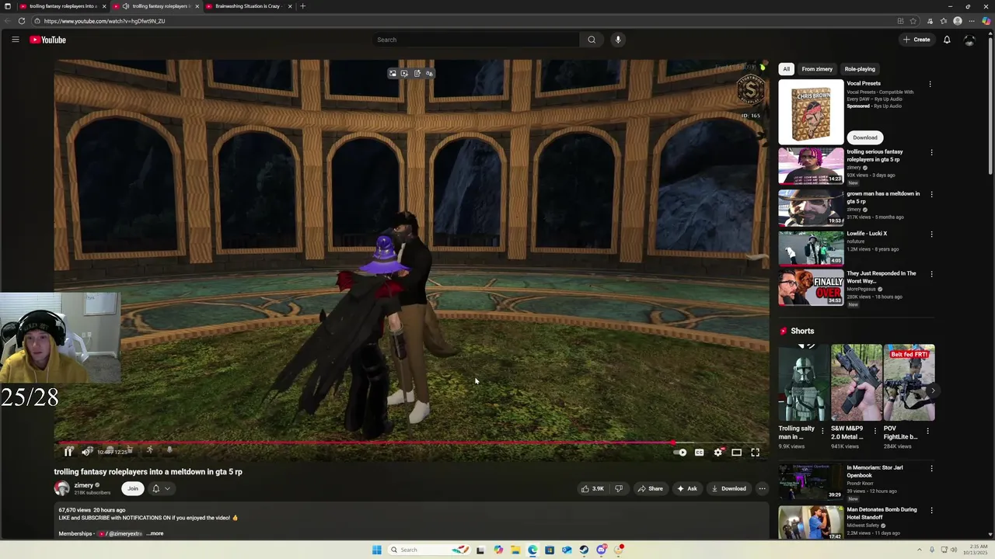
Task: Click the browser address bar URL
Action: tap(104, 21)
